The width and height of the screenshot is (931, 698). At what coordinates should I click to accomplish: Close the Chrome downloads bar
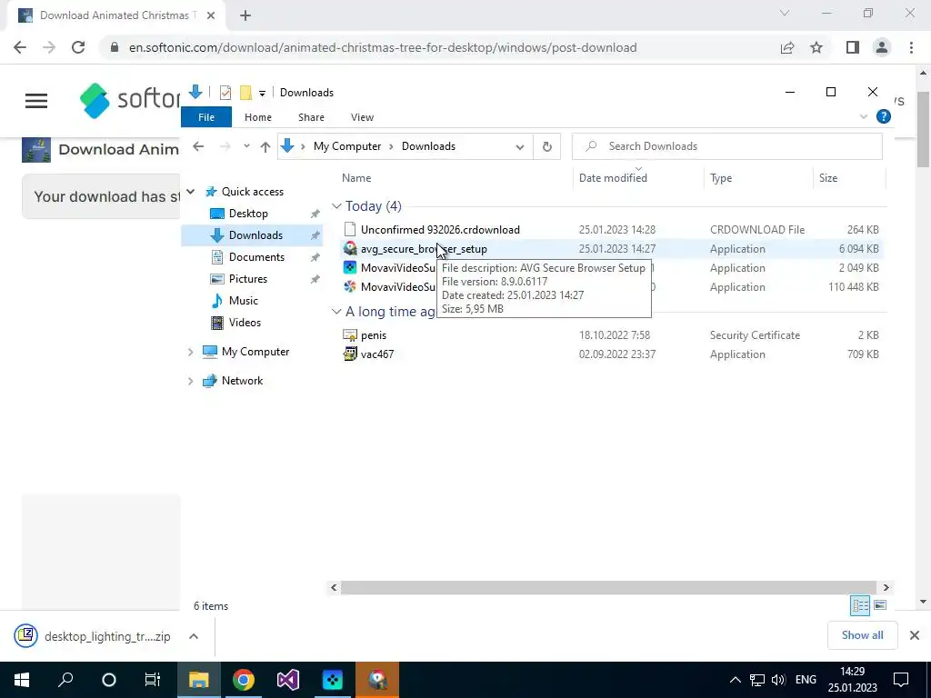click(x=915, y=635)
